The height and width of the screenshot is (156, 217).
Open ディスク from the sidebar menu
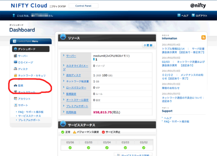point(23,69)
